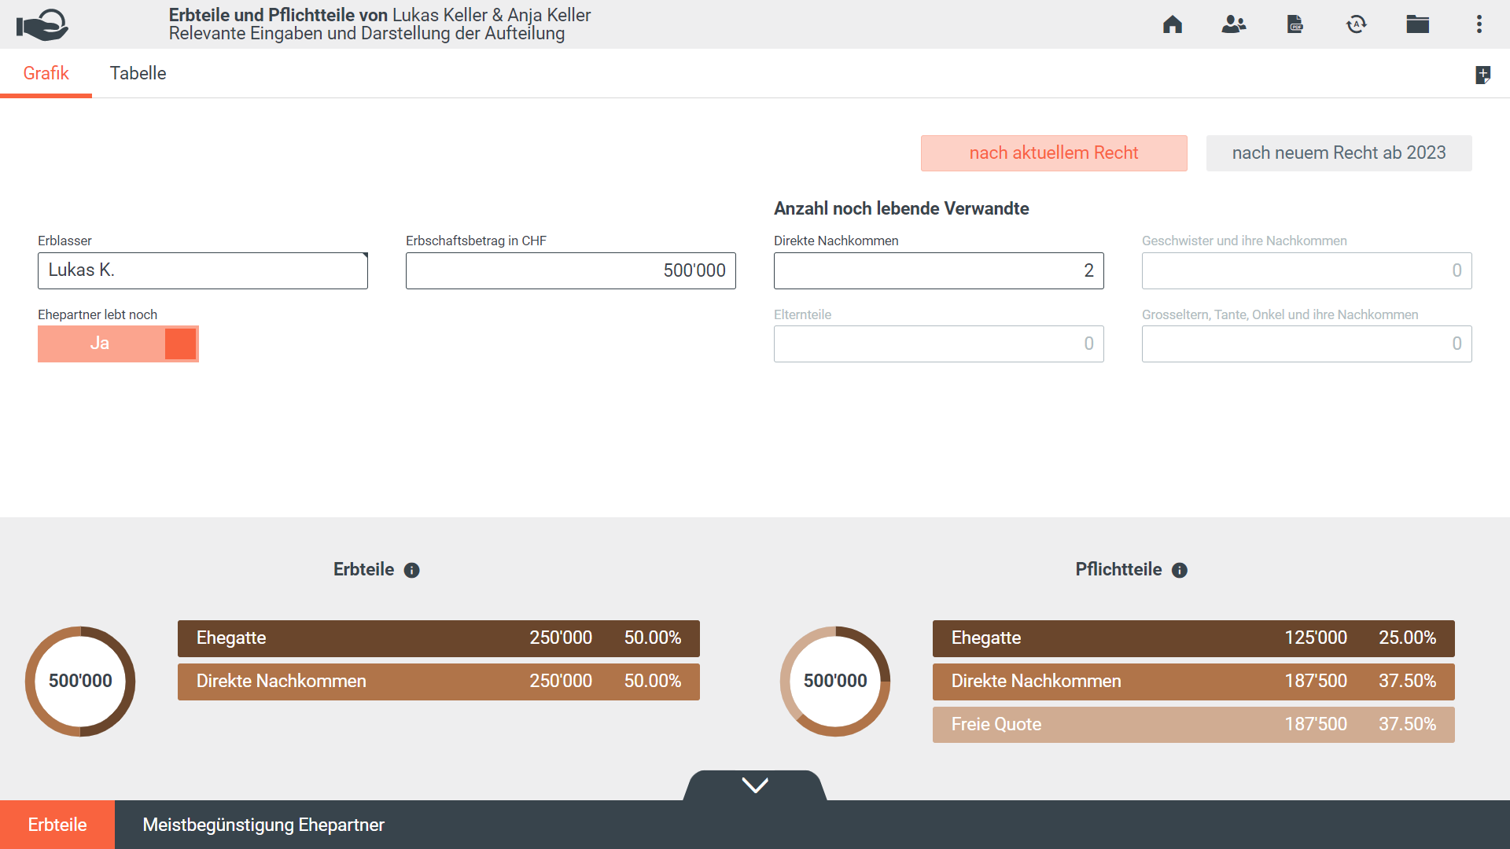Open the folder icon in top bar
The image size is (1510, 849).
[1418, 24]
